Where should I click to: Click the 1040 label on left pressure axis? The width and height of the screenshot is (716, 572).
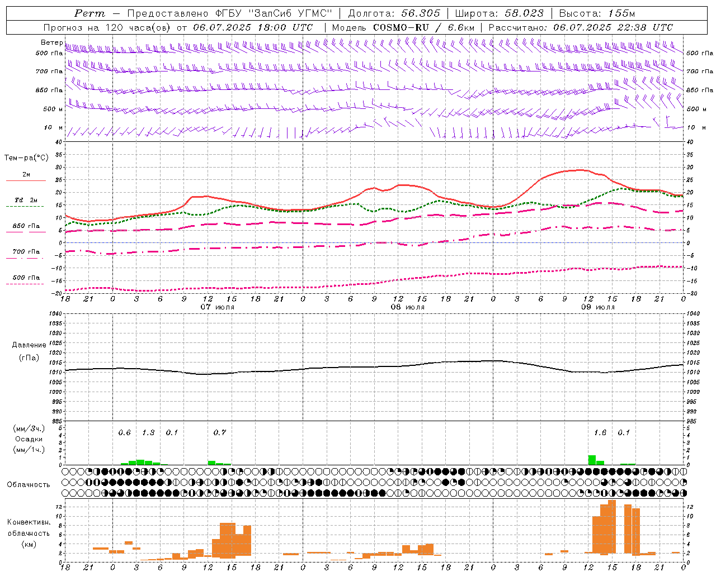pos(55,314)
